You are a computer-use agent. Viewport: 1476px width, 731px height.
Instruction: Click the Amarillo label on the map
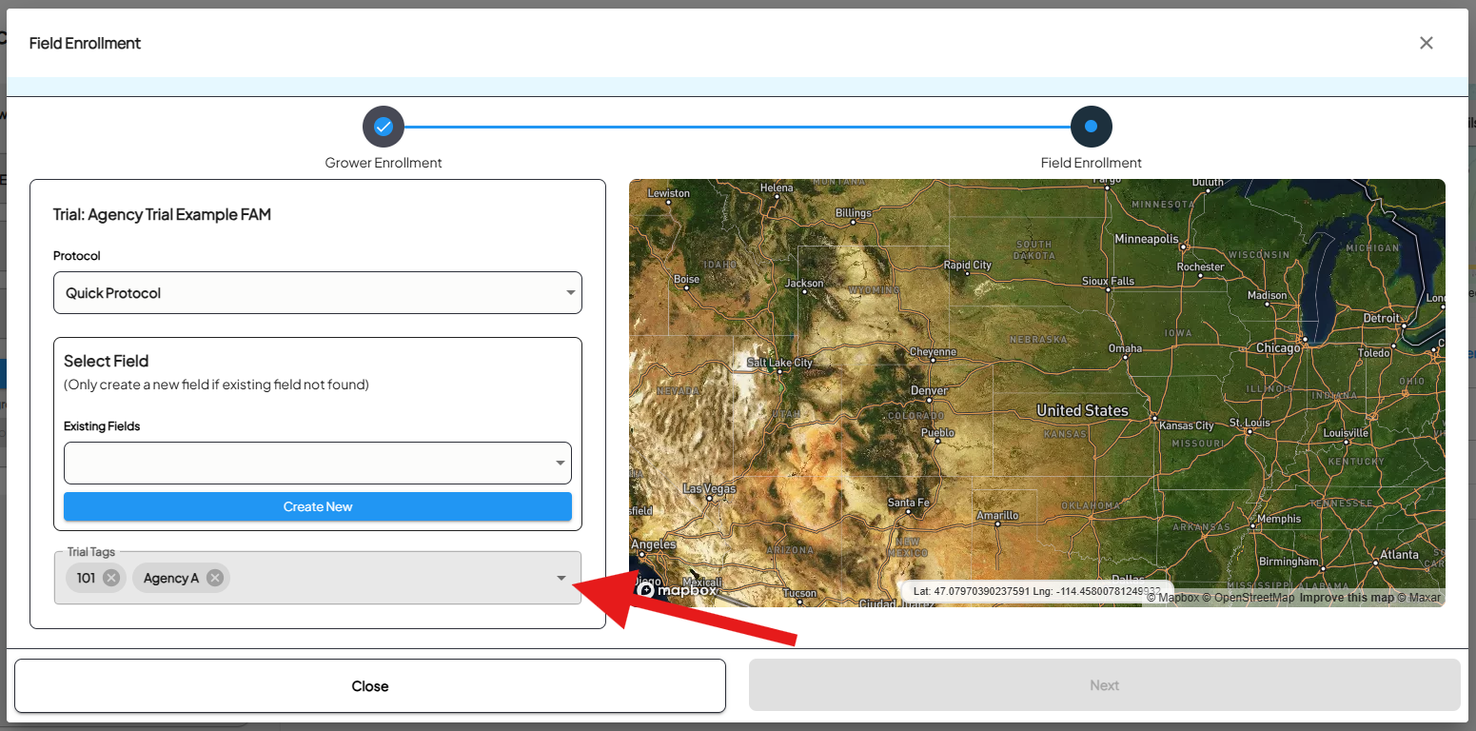(x=997, y=515)
